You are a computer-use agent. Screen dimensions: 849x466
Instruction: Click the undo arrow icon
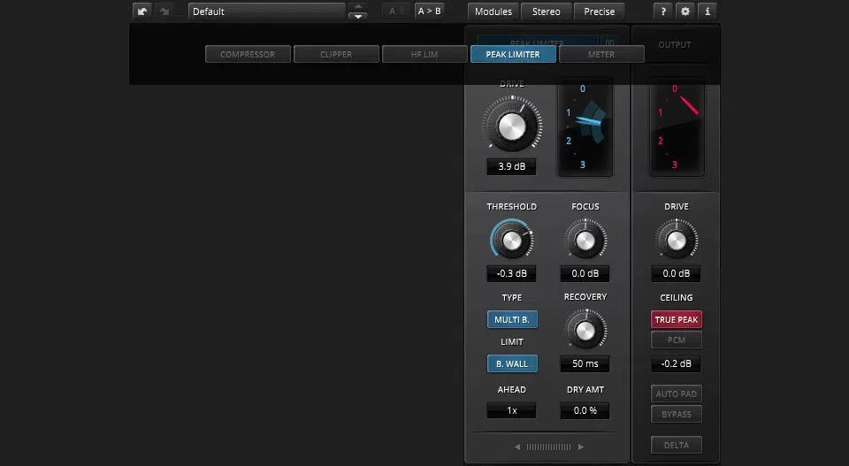141,11
